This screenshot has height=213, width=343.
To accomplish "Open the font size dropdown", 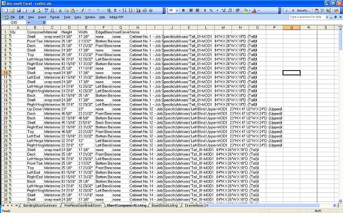I will (177, 10).
